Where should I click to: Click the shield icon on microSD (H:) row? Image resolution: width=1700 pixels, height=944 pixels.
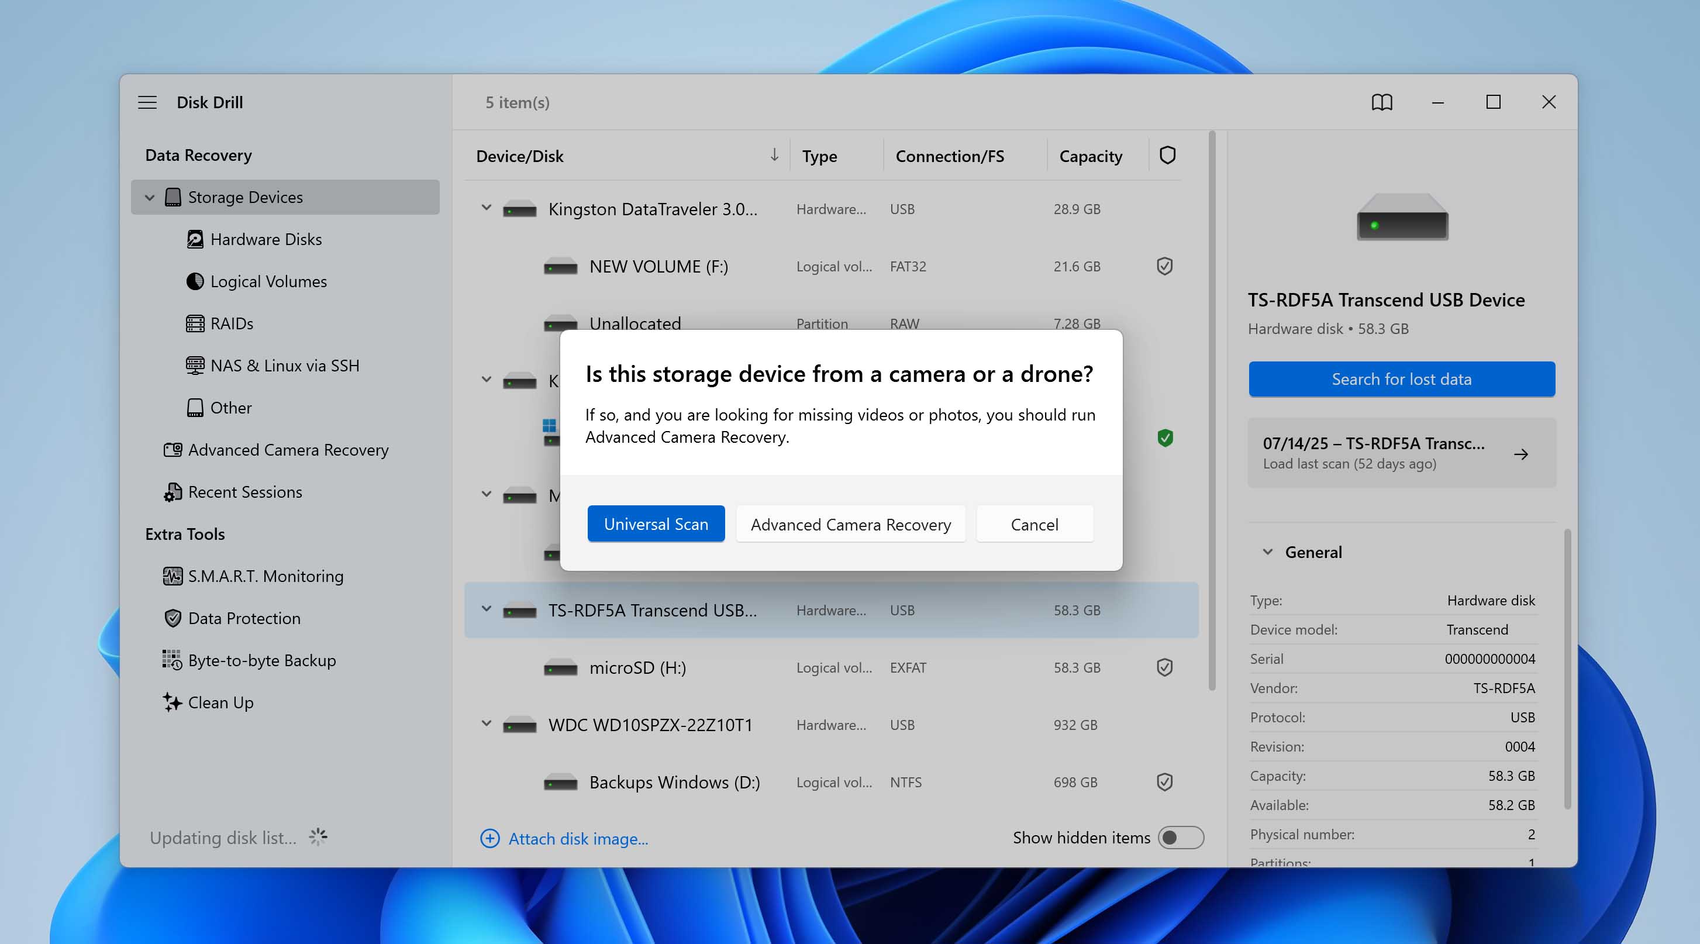1165,667
